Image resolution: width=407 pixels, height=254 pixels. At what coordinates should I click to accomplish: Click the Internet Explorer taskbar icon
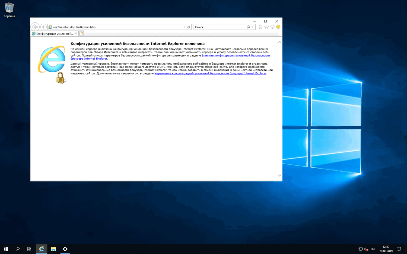click(41, 249)
